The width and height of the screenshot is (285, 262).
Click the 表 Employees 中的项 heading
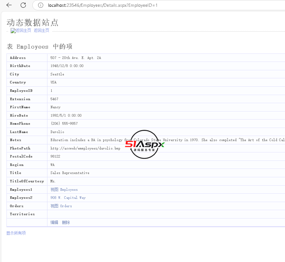coord(39,46)
